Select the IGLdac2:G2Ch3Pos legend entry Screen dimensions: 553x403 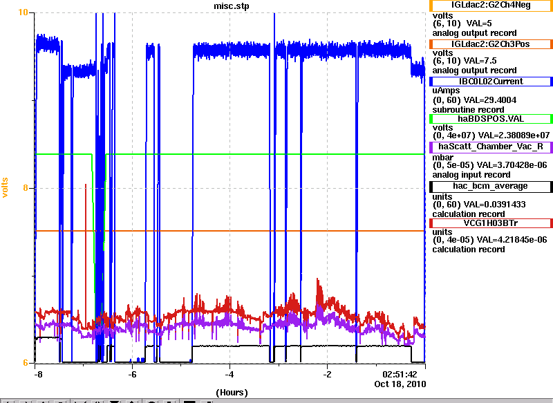click(491, 44)
